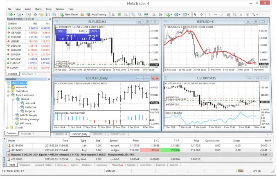Select the Text Label tool

247,14
